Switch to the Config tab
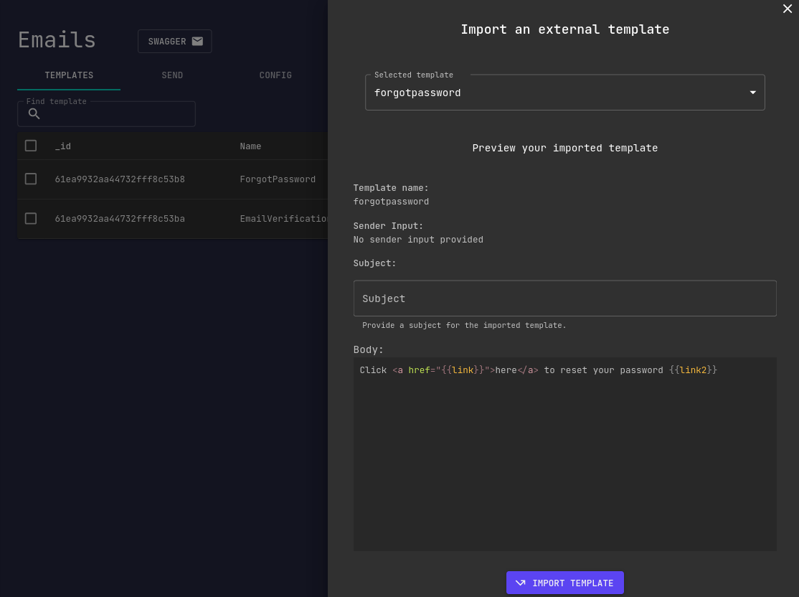 click(x=275, y=75)
